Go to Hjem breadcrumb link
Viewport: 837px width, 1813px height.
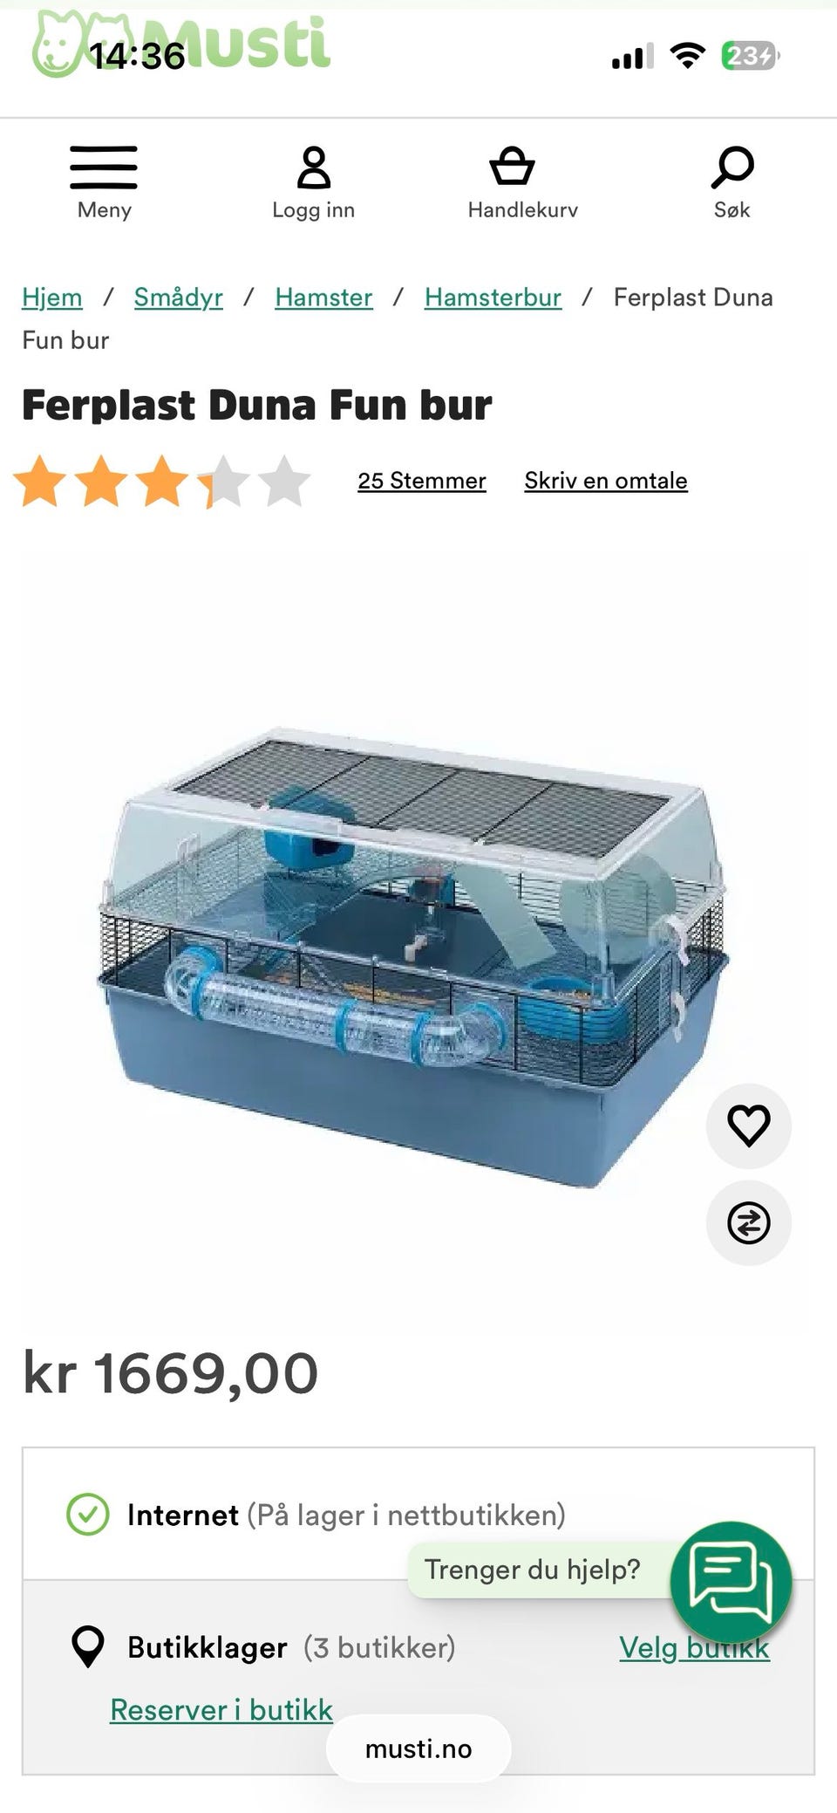pos(52,298)
